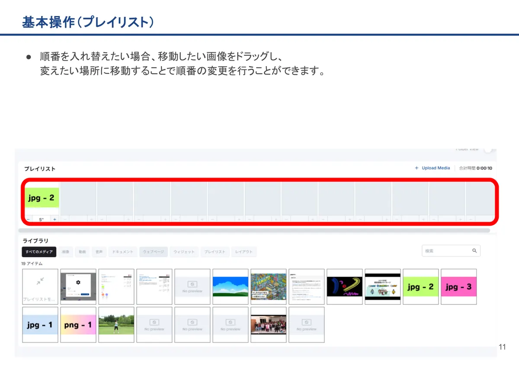Click the プレイリスト section heading
Image resolution: width=519 pixels, height=367 pixels.
click(40, 169)
